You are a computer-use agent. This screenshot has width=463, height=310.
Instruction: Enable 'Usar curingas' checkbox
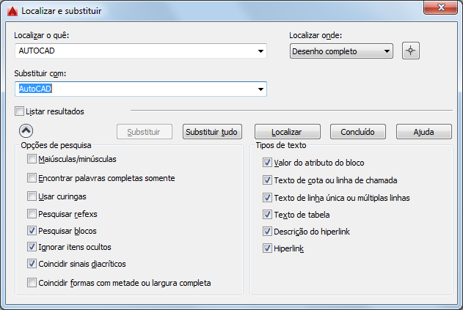pos(32,196)
